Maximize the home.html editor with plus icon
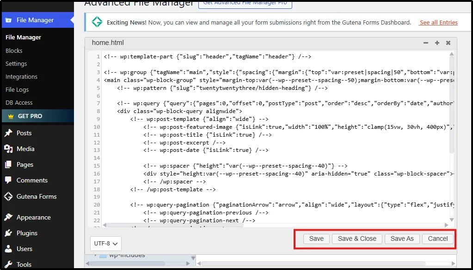The image size is (473, 270). tap(437, 43)
